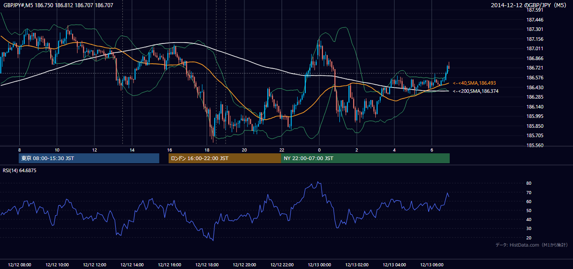This screenshot has height=269, width=573.
Task: Click the 12/12 16:00 time axis label
Action: (x=169, y=265)
